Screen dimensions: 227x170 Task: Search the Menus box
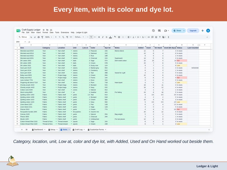click(x=23, y=37)
